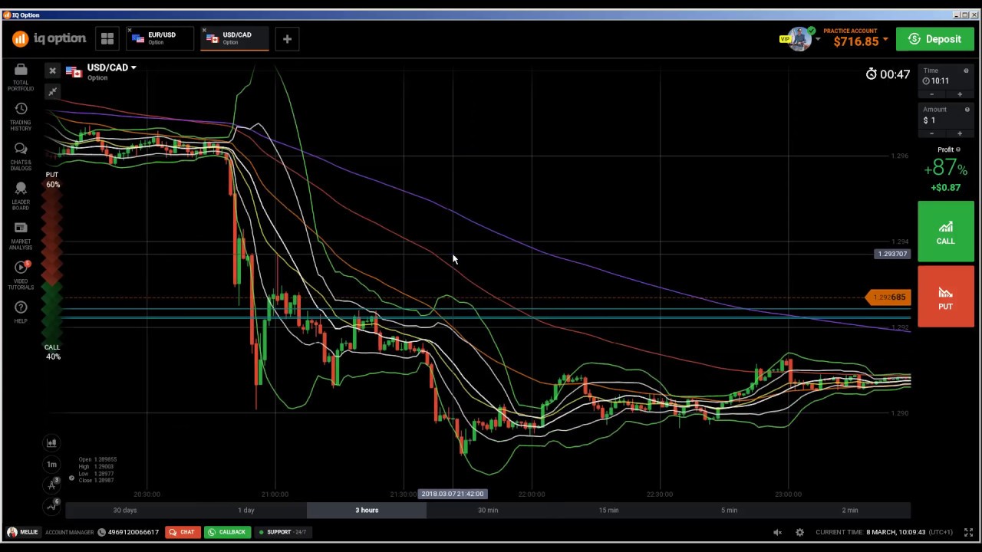Open profile avatar menu
Image resolution: width=982 pixels, height=552 pixels.
(799, 38)
